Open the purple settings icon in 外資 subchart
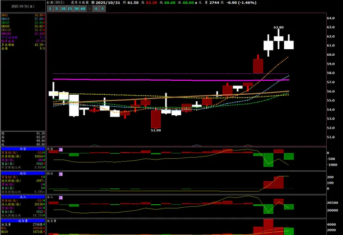This screenshot has height=235, width=343. click(x=61, y=150)
